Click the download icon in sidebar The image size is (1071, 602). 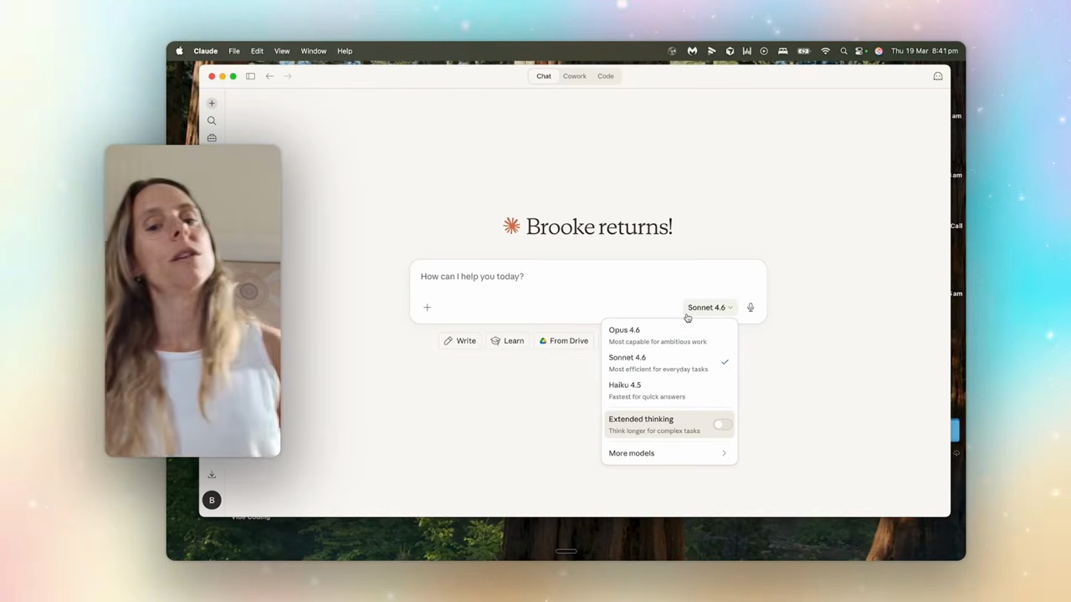point(212,475)
